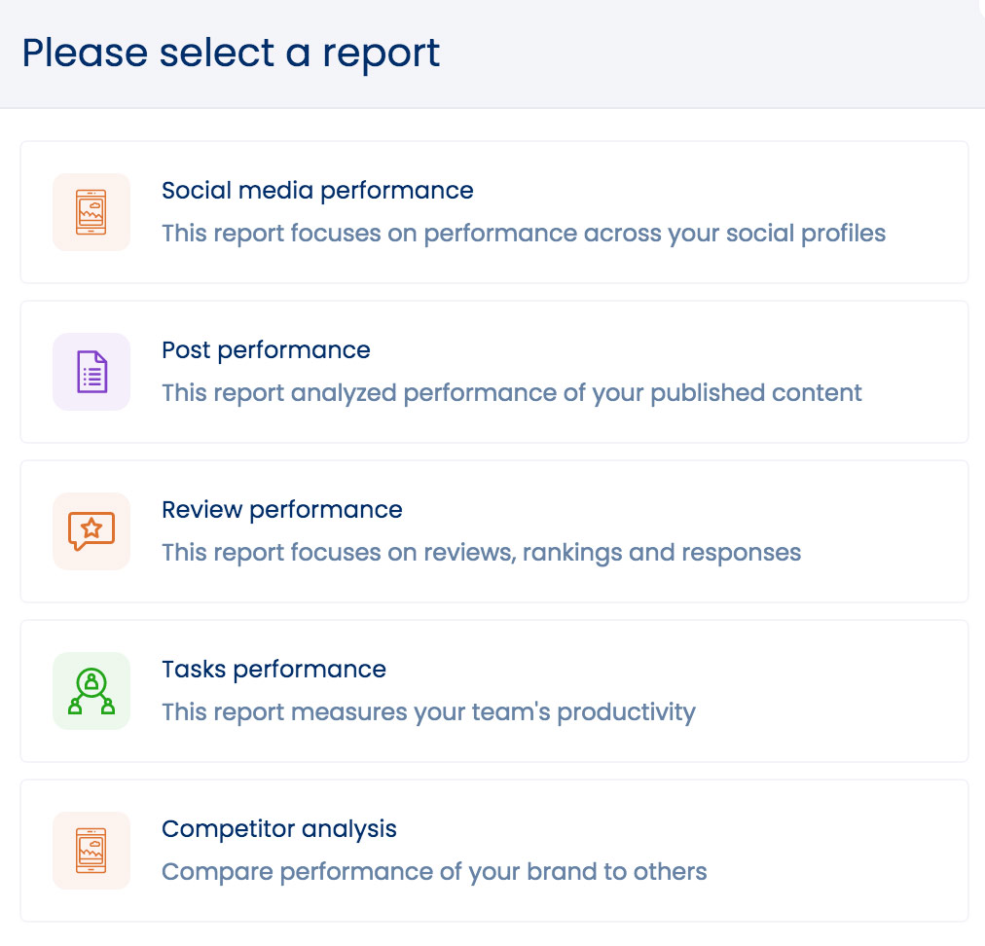
Task: Click description about published content performance
Action: pyautogui.click(x=512, y=393)
